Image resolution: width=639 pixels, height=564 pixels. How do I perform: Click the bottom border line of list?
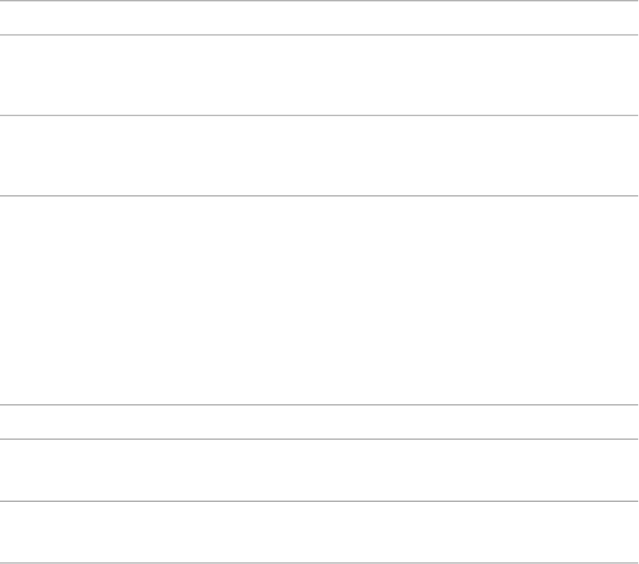[x=319, y=563]
